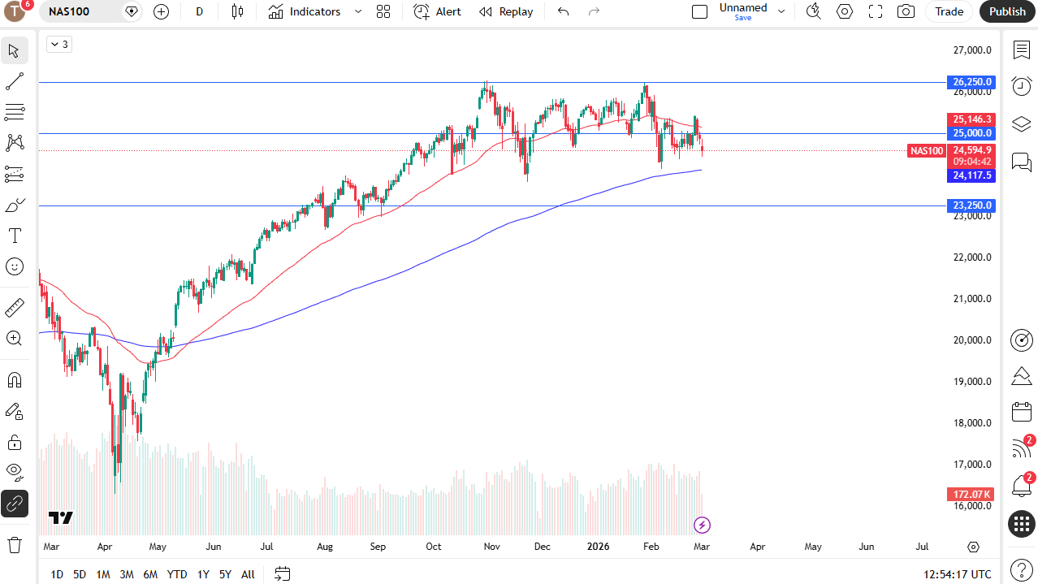Open indicator templates grid icon
Image resolution: width=1038 pixels, height=584 pixels.
point(383,11)
